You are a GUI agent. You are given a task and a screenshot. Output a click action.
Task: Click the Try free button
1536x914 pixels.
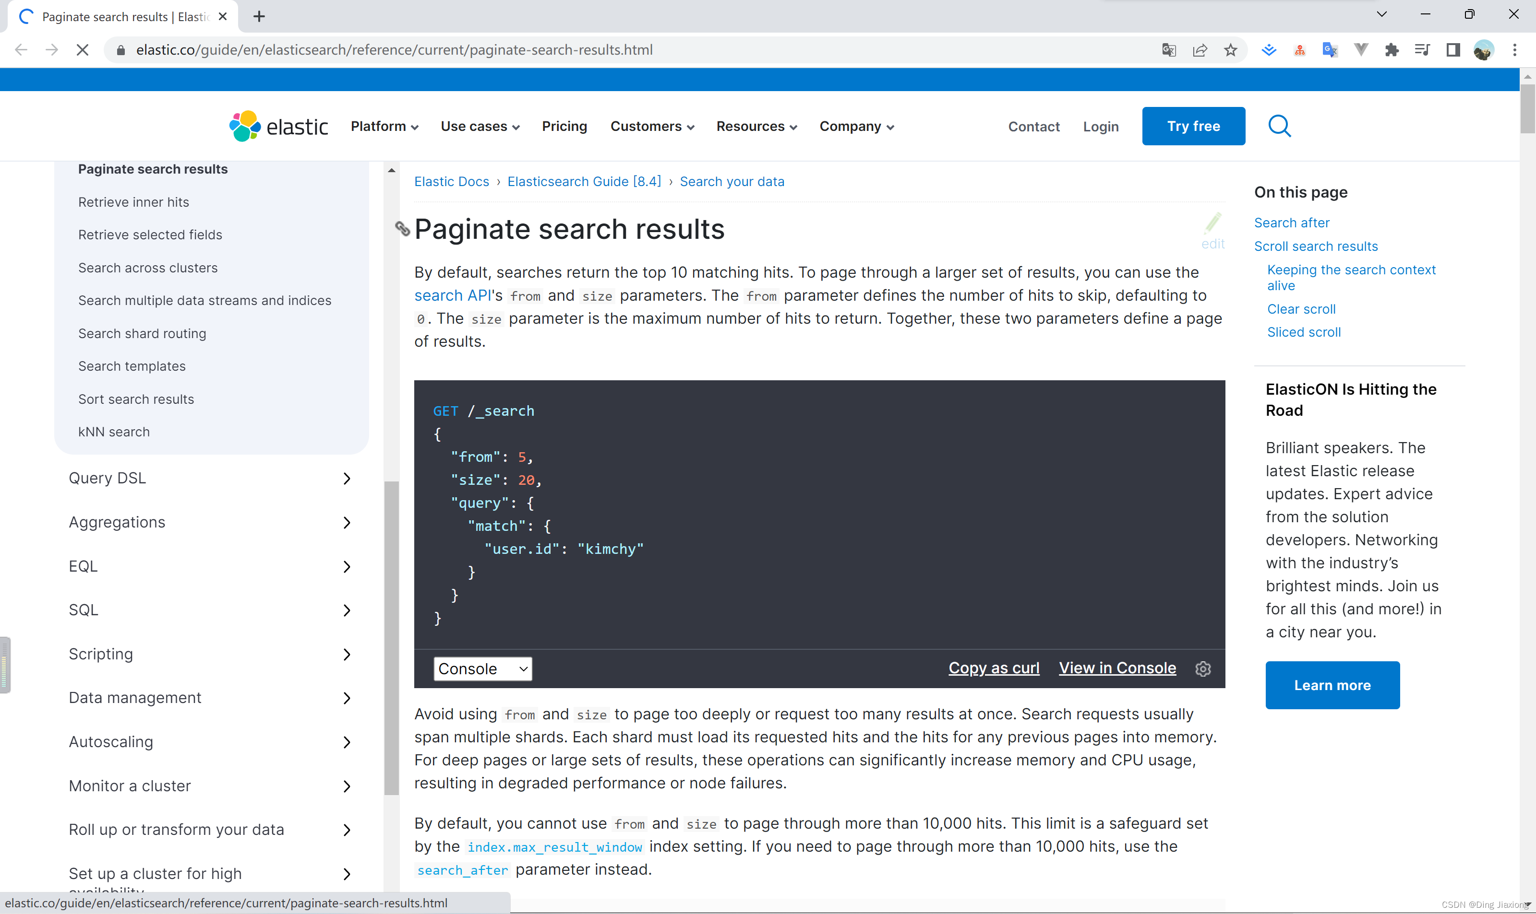[1193, 126]
